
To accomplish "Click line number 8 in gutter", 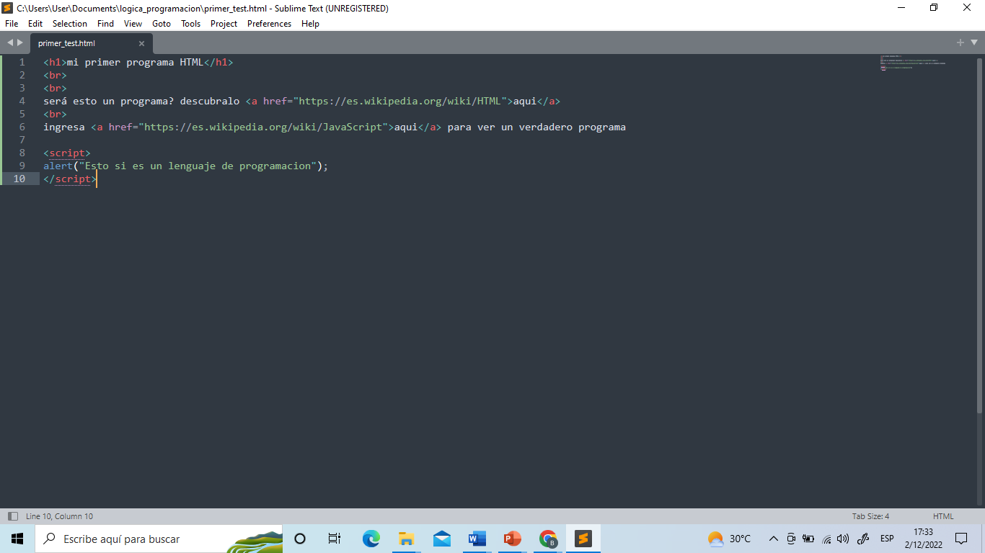I will pos(22,153).
